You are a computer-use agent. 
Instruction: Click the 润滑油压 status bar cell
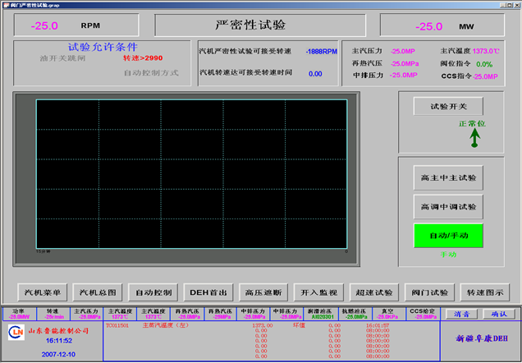(x=320, y=314)
